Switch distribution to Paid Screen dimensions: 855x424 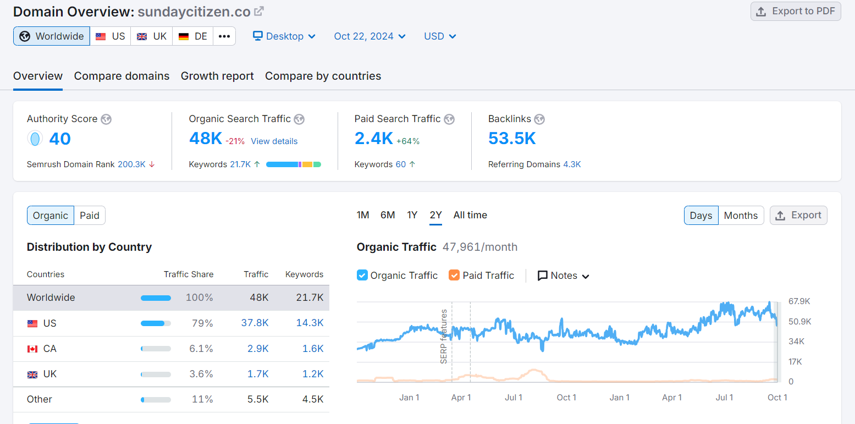[x=90, y=216]
